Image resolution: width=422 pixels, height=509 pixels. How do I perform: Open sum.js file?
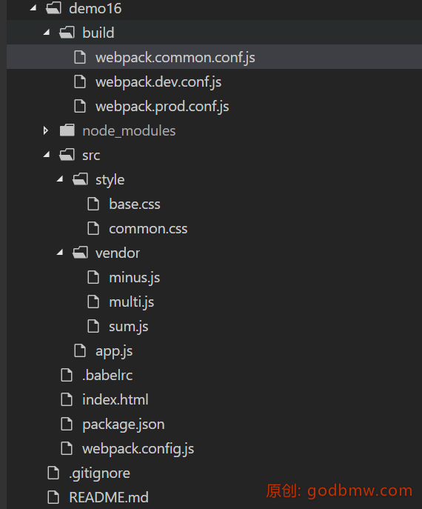pyautogui.click(x=129, y=327)
